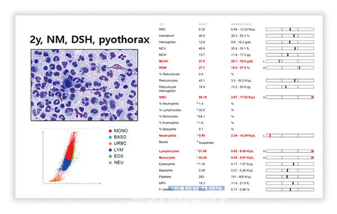This screenshot has width=337, height=214.
Task: Click the teal BASO legend dot
Action: tap(110, 137)
